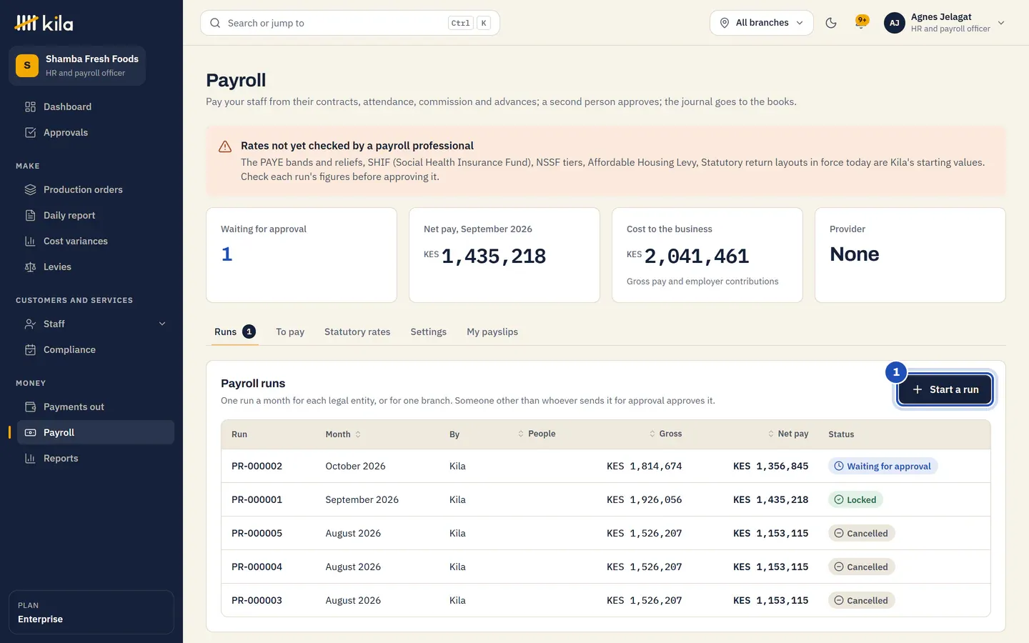
Task: Click the Kila logo
Action: (x=44, y=23)
